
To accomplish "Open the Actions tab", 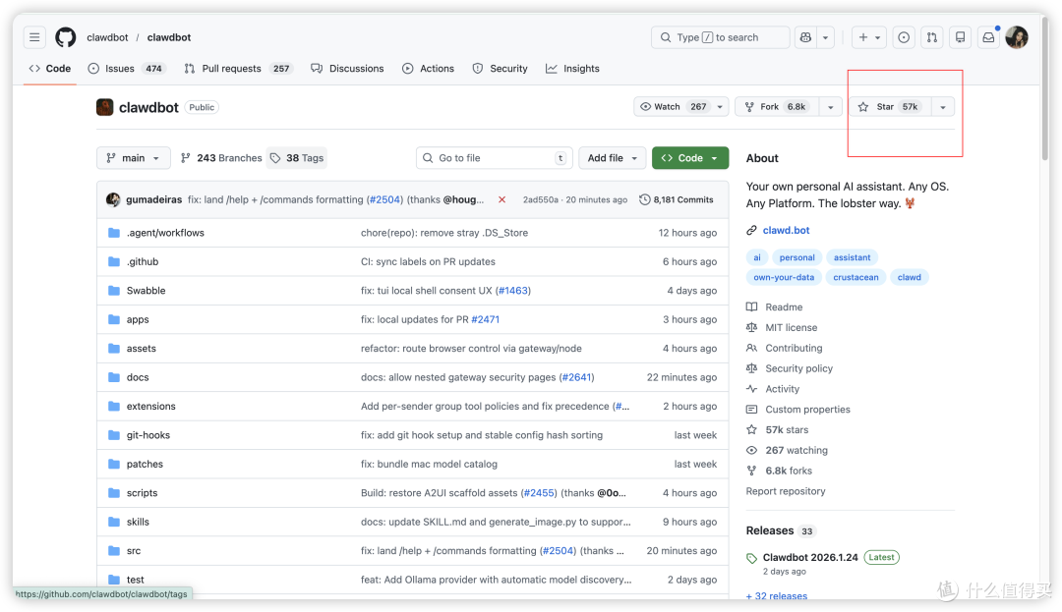I will point(428,69).
